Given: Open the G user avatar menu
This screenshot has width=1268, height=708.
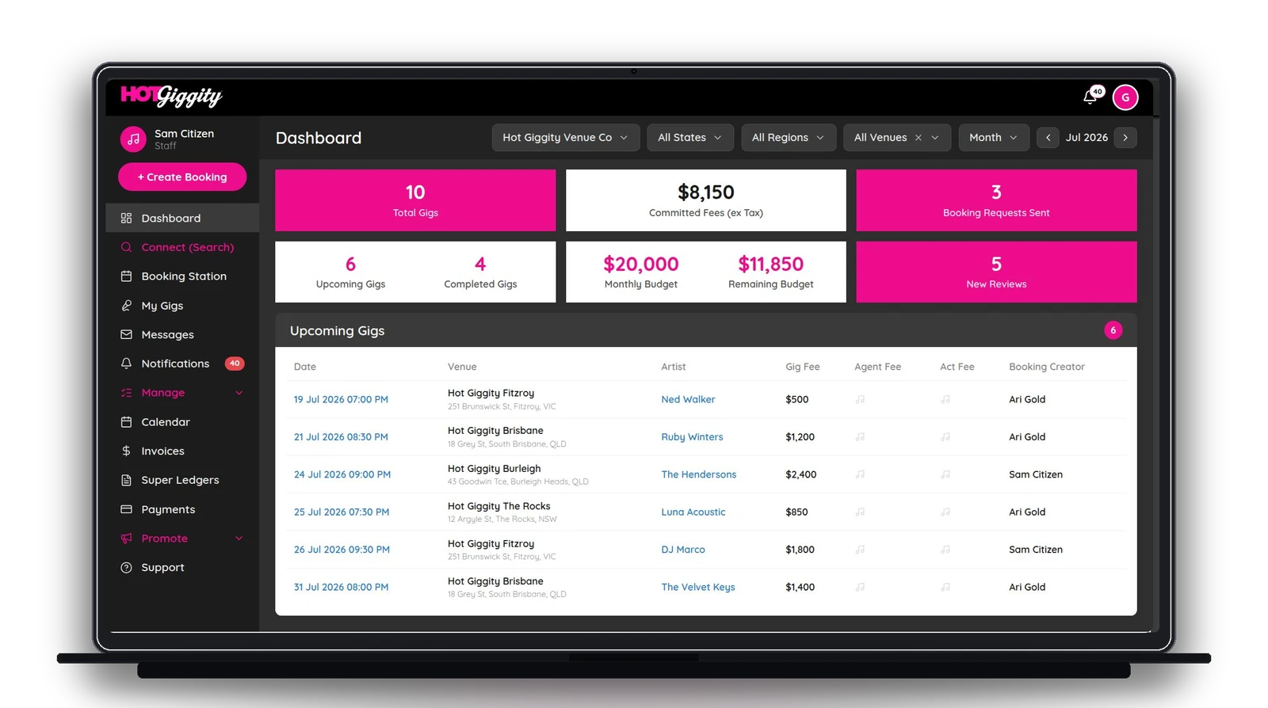Looking at the screenshot, I should click(x=1125, y=97).
